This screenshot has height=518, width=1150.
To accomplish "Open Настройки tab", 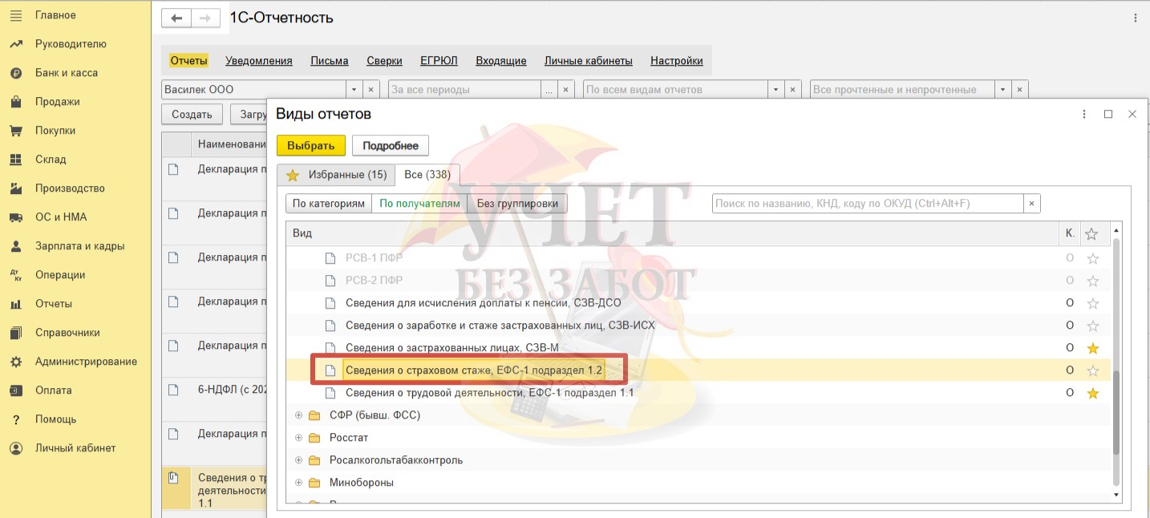I will click(677, 61).
